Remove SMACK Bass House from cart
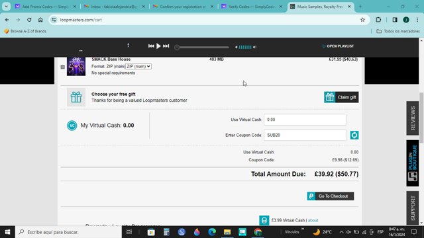Image resolution: width=424 pixels, height=238 pixels. pyautogui.click(x=63, y=67)
